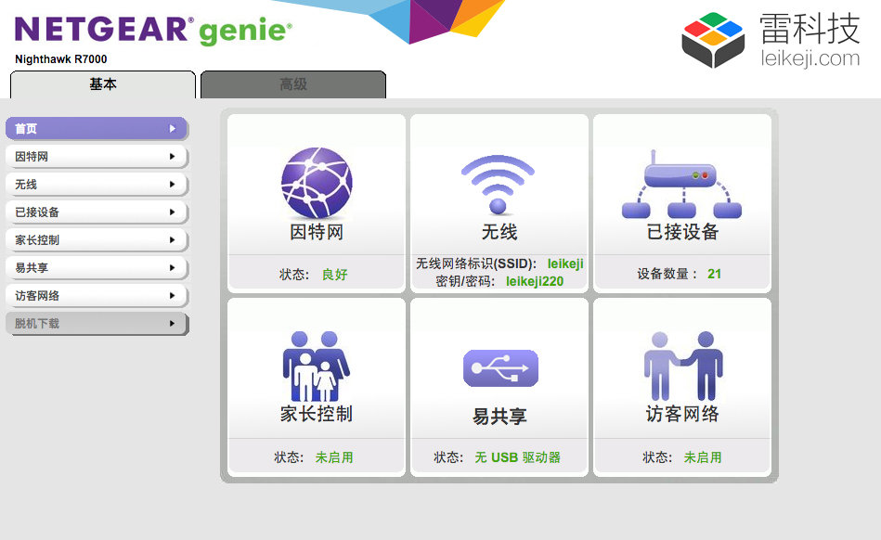Click the NETGEAR genie logo
The width and height of the screenshot is (881, 540).
click(x=153, y=31)
